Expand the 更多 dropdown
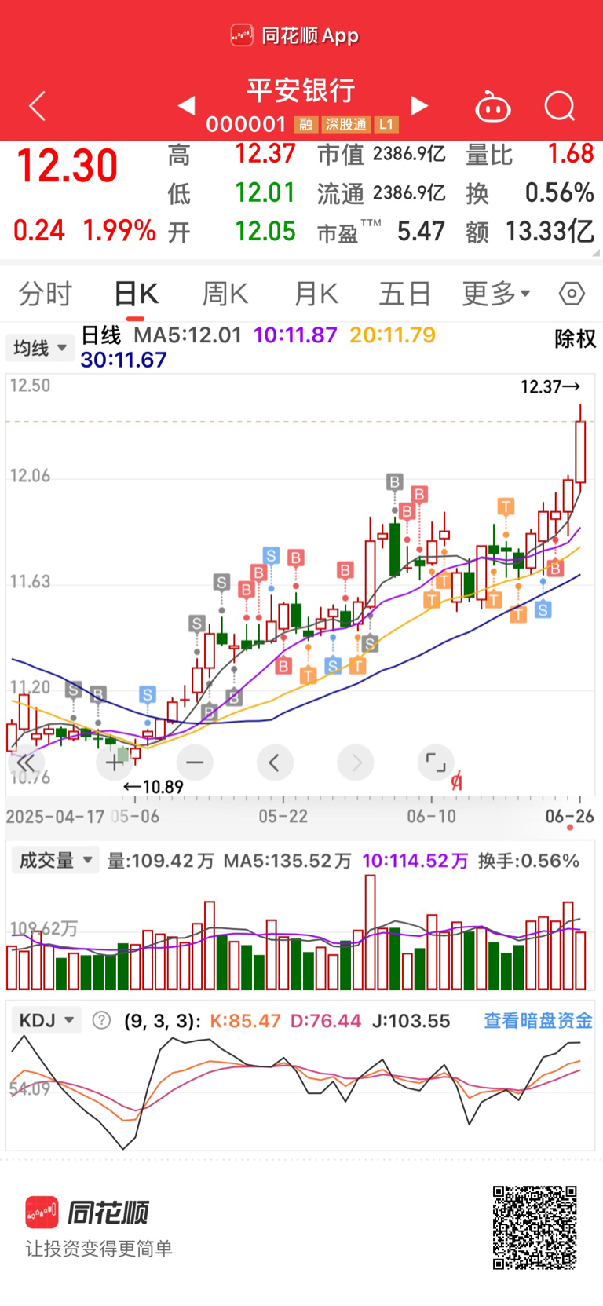Viewport: 603px width, 1306px height. 496,294
